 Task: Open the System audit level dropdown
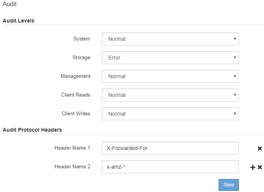click(170, 39)
